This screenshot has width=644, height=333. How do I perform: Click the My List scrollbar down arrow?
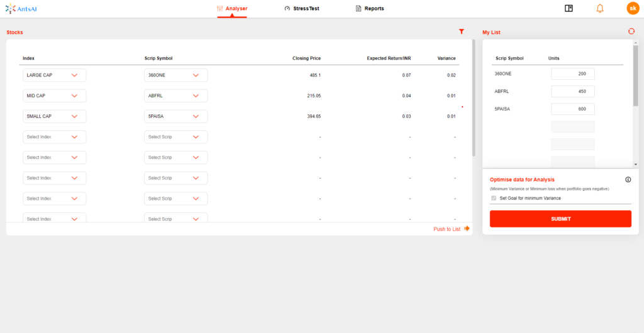pyautogui.click(x=636, y=164)
